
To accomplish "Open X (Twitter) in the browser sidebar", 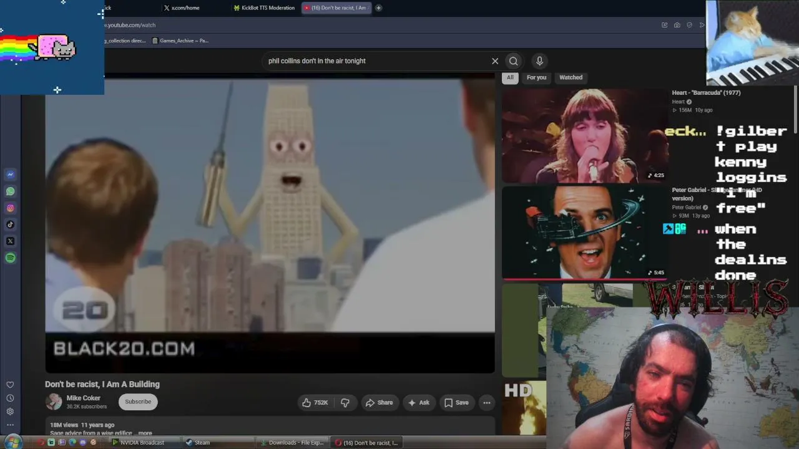I will coord(11,241).
